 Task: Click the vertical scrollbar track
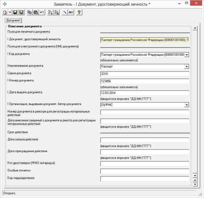[195, 102]
